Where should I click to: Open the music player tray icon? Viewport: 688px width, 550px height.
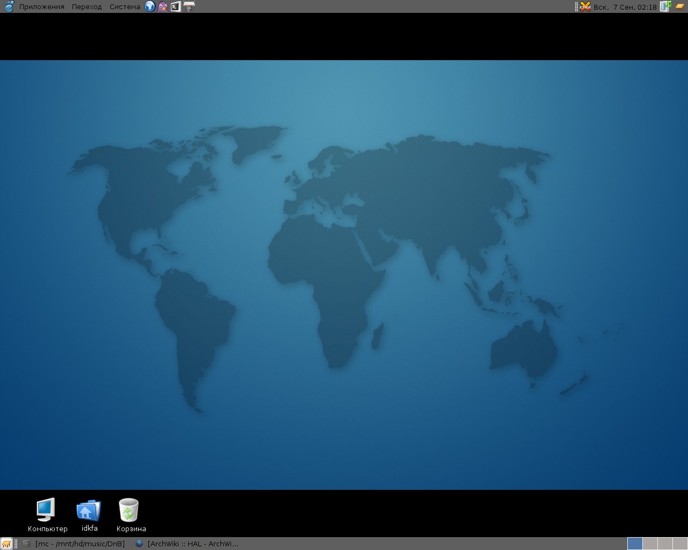pyautogui.click(x=665, y=6)
